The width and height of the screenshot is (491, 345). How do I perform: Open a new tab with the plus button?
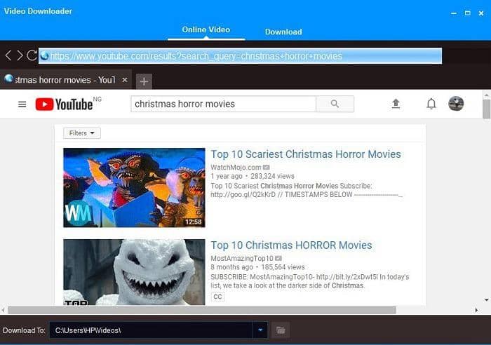click(144, 81)
